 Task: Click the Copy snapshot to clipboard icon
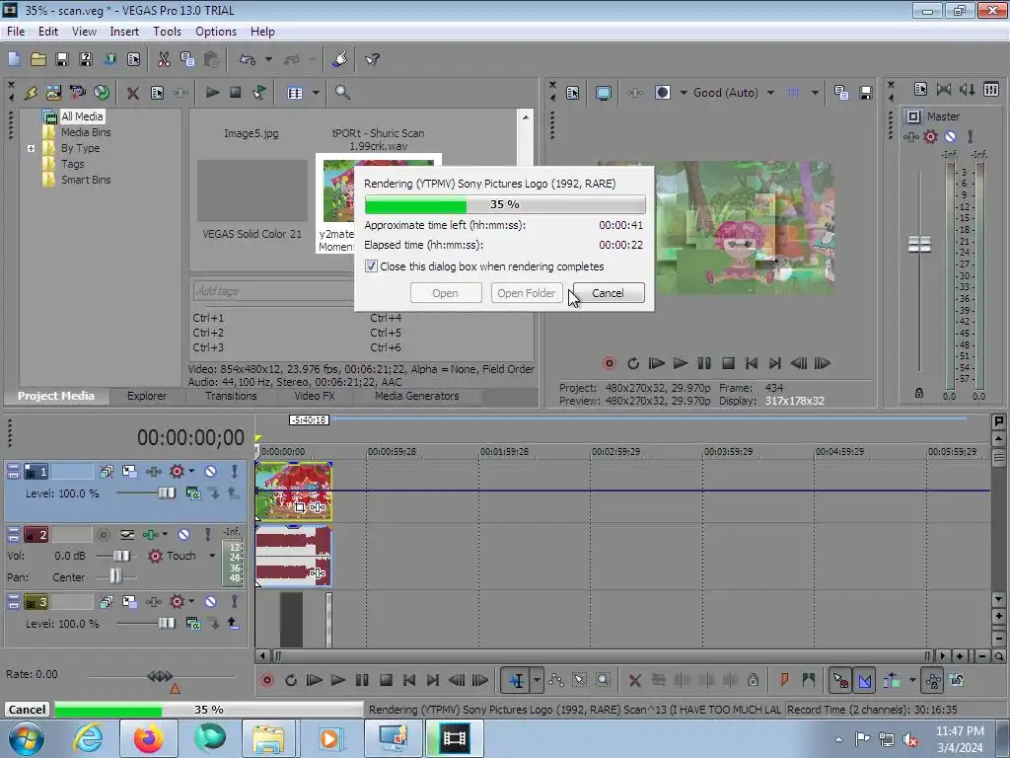click(841, 93)
